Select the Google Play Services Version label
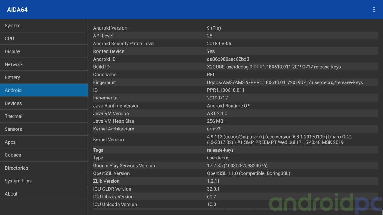The height and width of the screenshot is (215, 383). (x=124, y=166)
